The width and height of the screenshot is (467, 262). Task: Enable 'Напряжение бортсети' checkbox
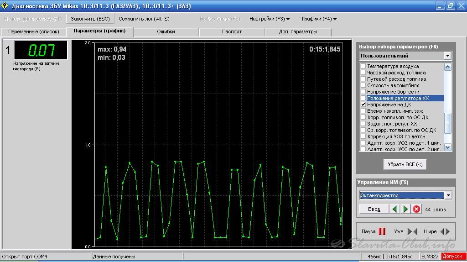[363, 91]
